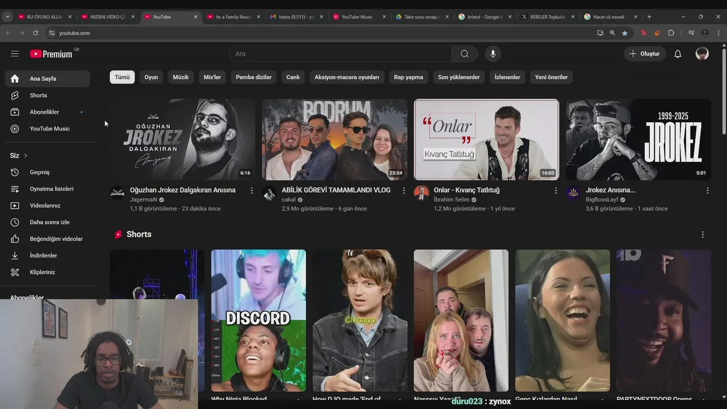
Task: Select the Oyun filter chip
Action: (x=151, y=77)
